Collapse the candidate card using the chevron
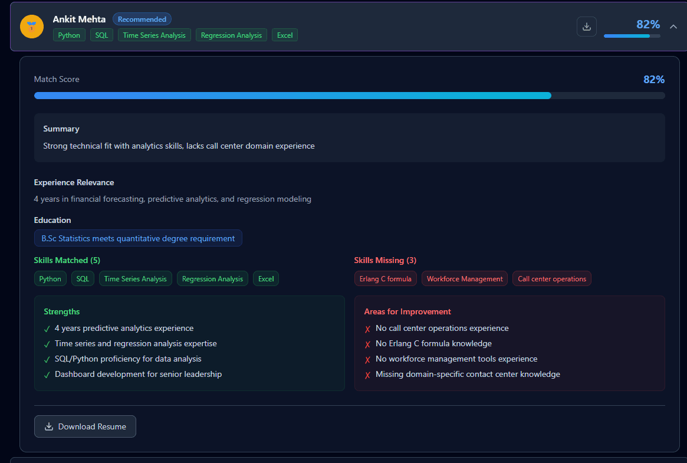This screenshot has width=687, height=463. tap(673, 27)
